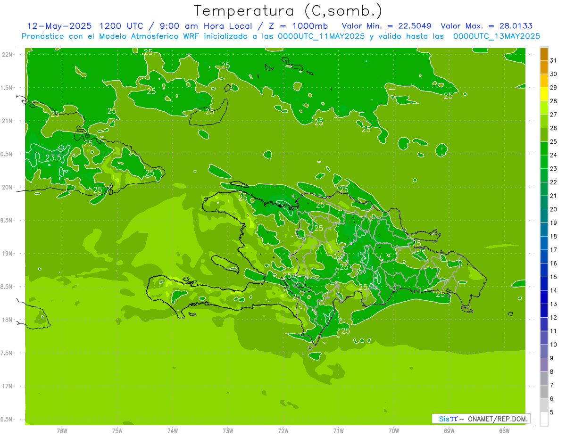Click the '68W' longitude axis label

click(x=504, y=431)
